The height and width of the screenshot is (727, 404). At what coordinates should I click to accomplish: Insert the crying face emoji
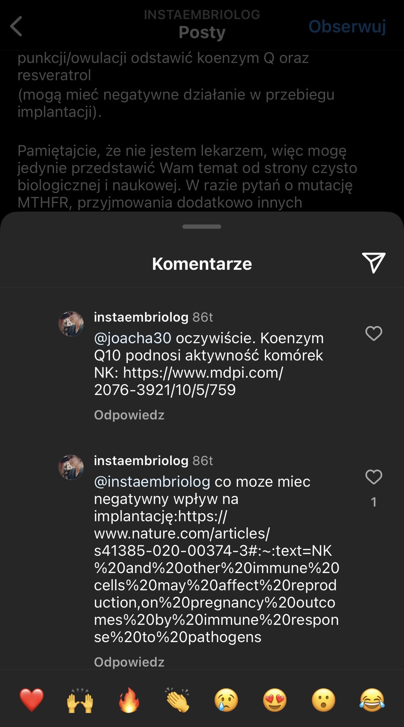tap(226, 700)
